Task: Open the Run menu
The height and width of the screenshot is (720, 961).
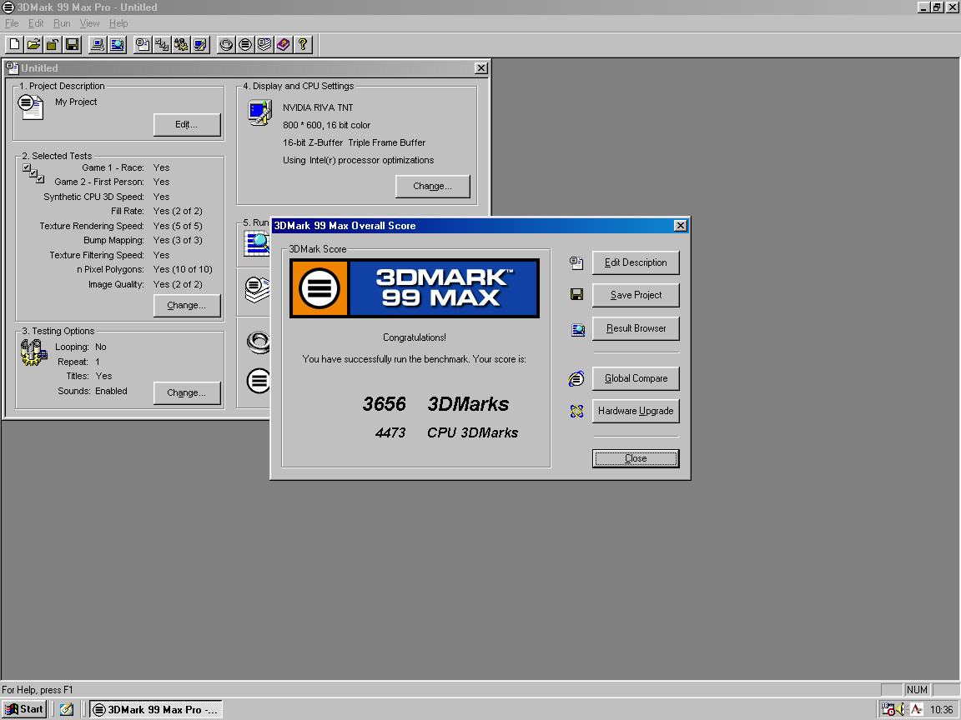Action: (x=62, y=23)
